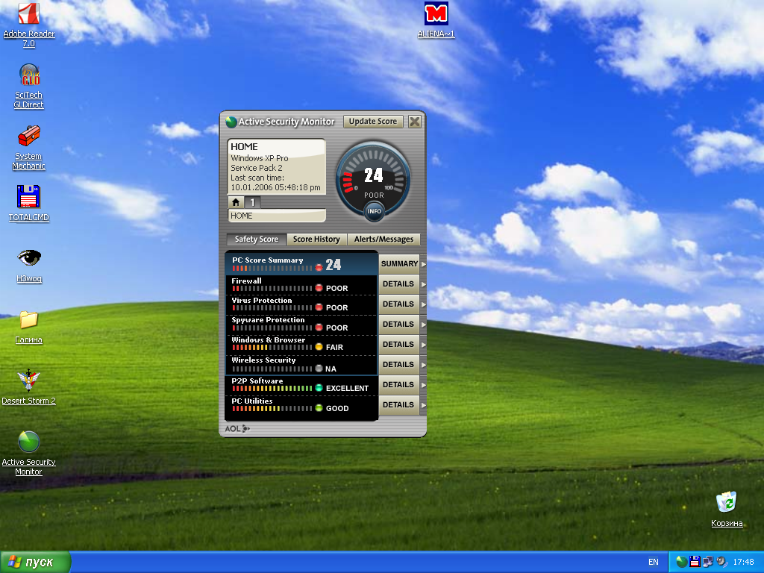Click the red status light in Spyware Protection row

[x=319, y=328]
